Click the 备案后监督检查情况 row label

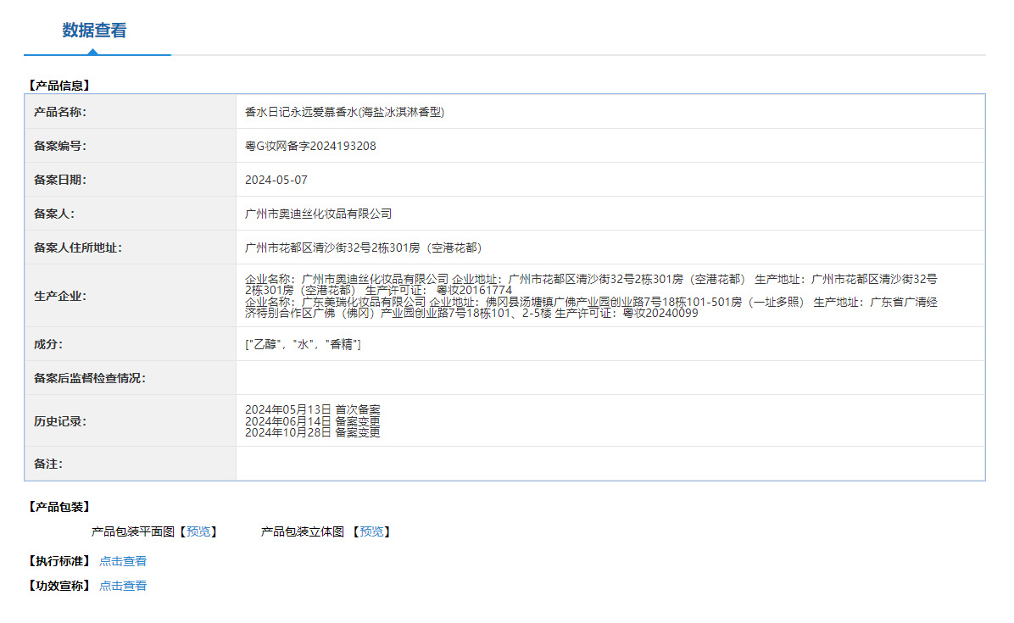(89, 378)
